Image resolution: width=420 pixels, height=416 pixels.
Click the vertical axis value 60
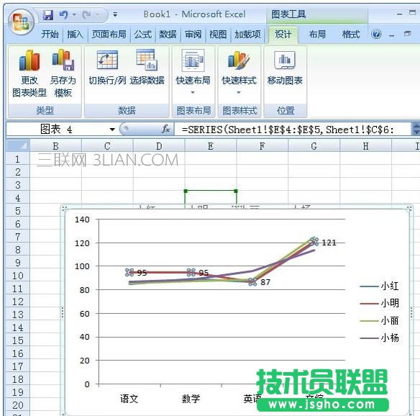(x=85, y=314)
